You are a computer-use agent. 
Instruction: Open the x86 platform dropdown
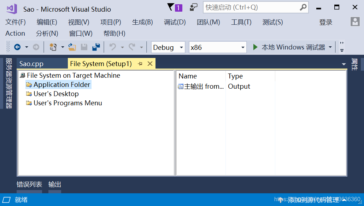[218, 47]
